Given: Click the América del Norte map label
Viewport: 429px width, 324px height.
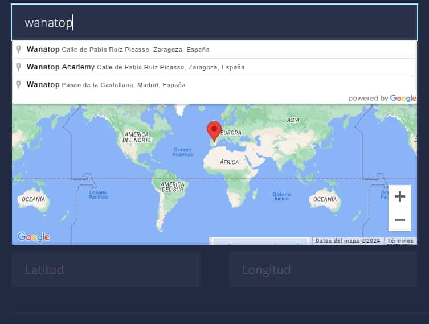Looking at the screenshot, I should click(137, 137).
